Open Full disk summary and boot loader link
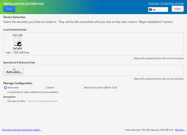The width and height of the screenshot is (187, 135). [22, 130]
